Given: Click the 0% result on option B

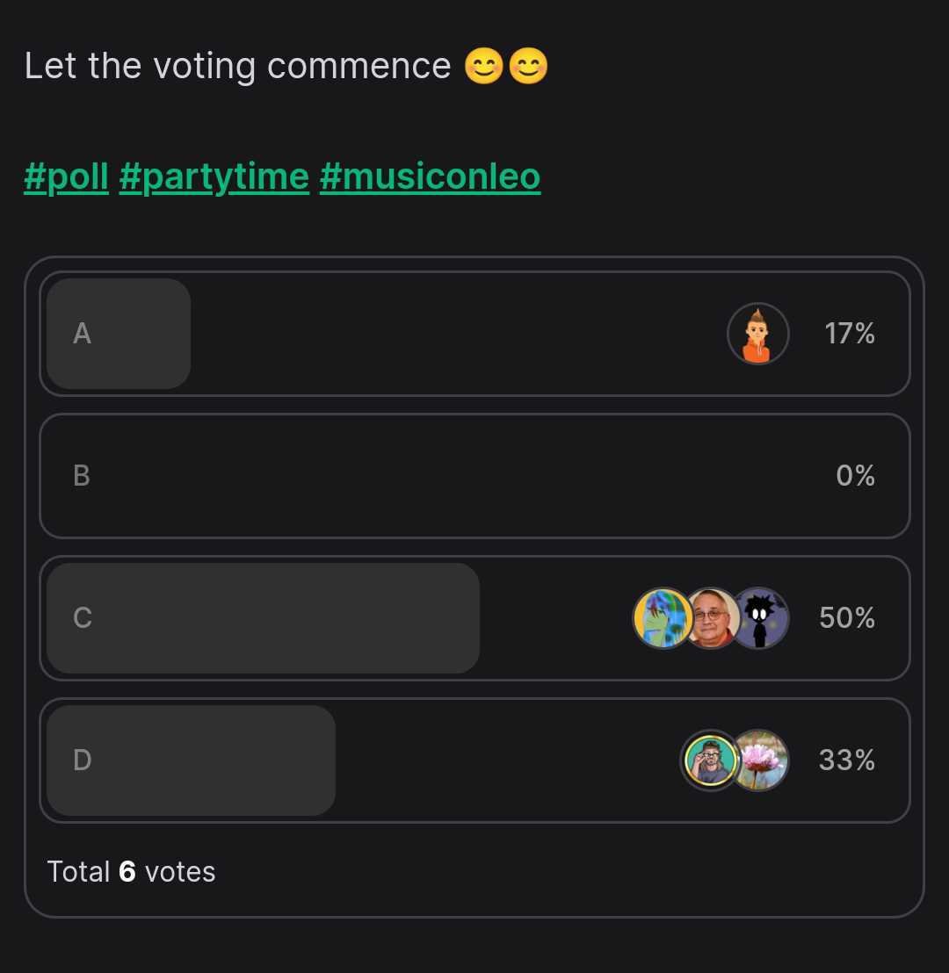Looking at the screenshot, I should click(x=855, y=476).
